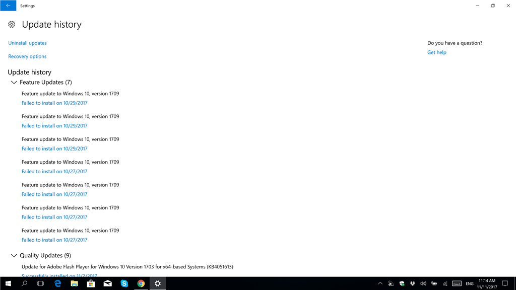Click the Update history section heading
This screenshot has width=516, height=290.
[30, 72]
